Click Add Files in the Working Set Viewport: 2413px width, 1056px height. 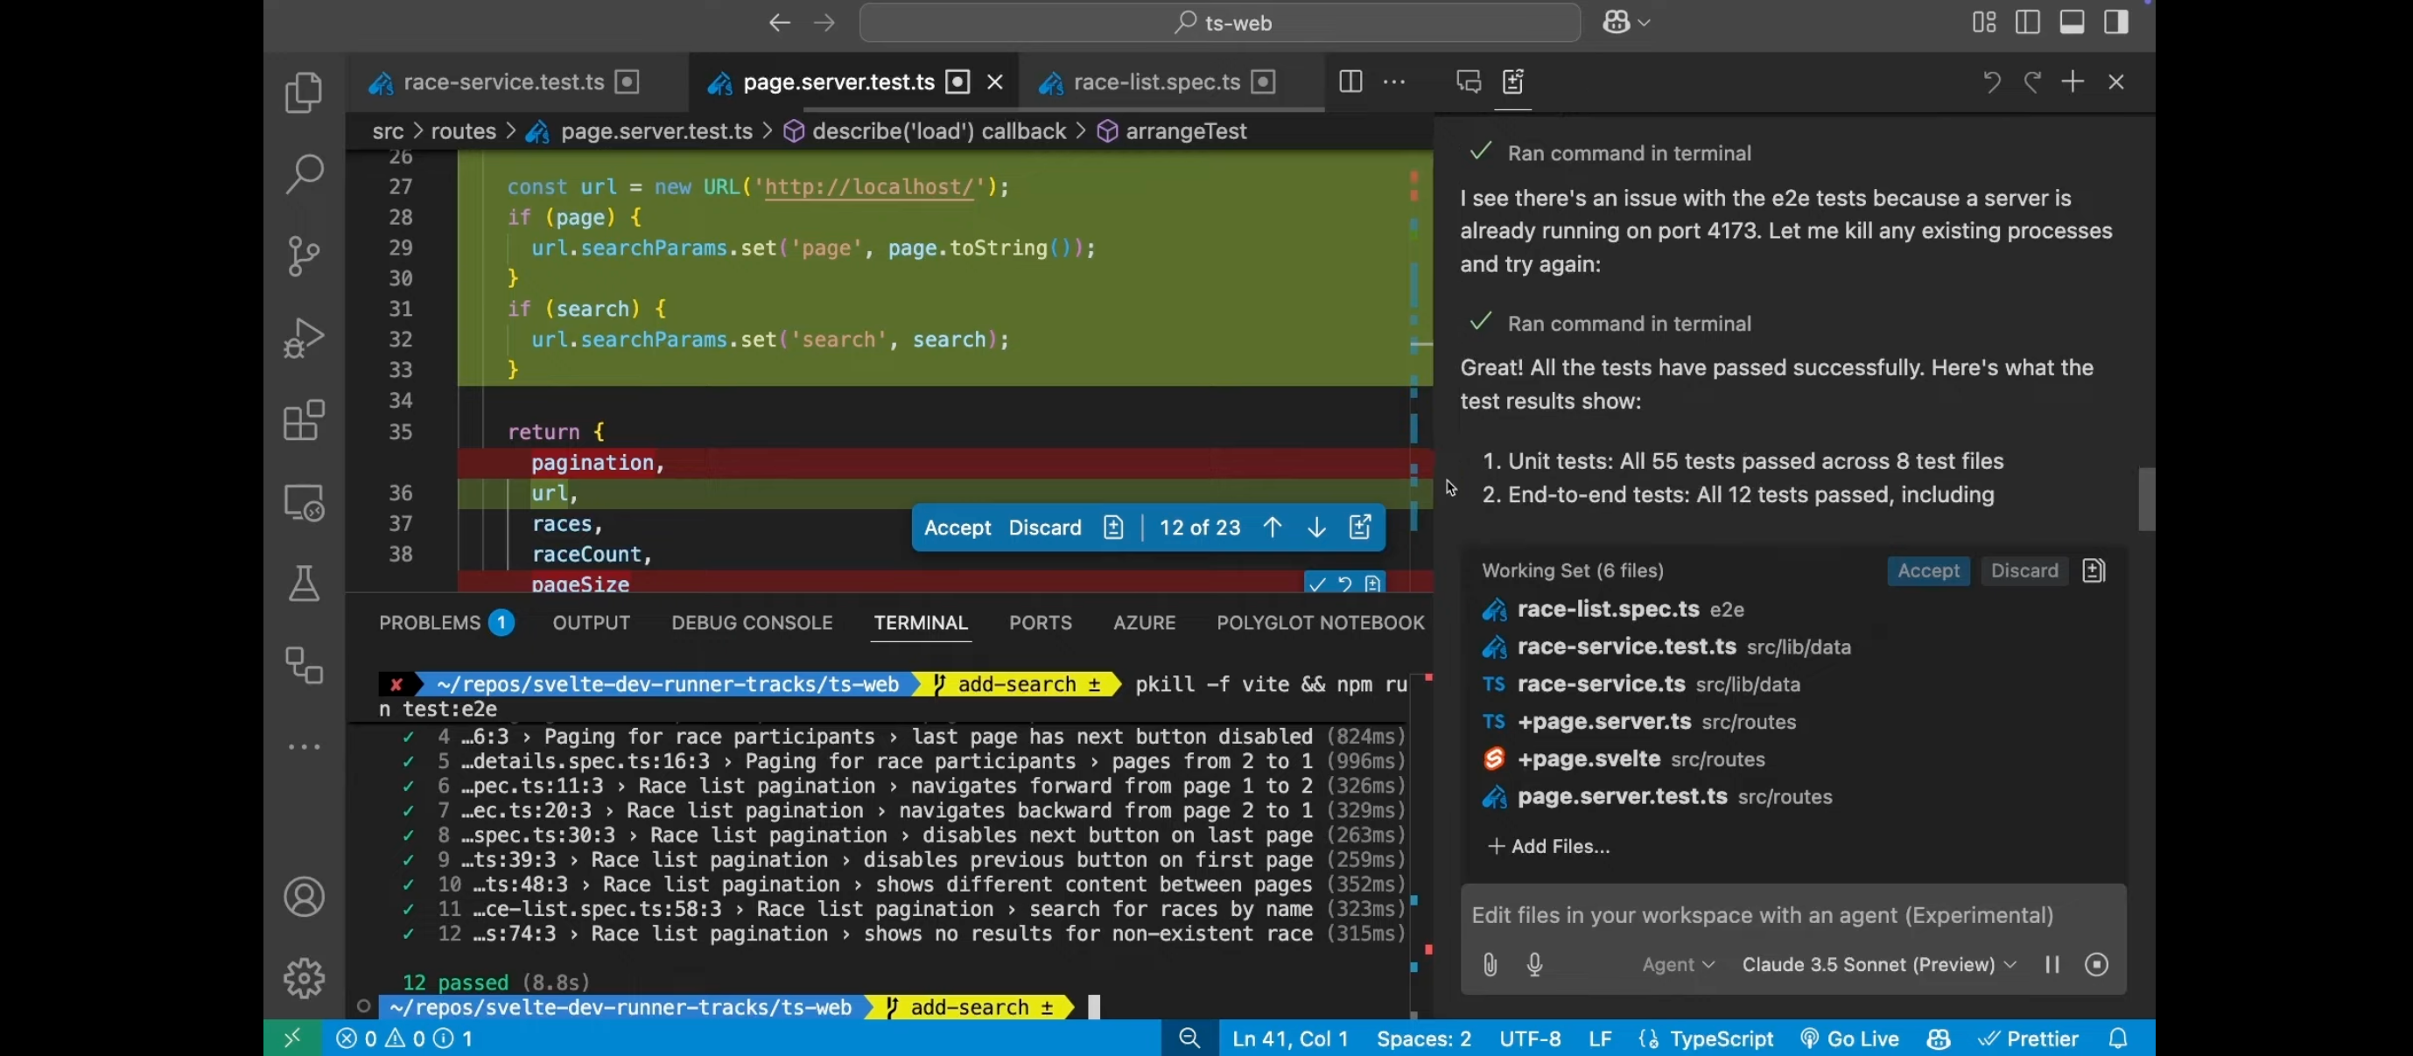pos(1547,846)
